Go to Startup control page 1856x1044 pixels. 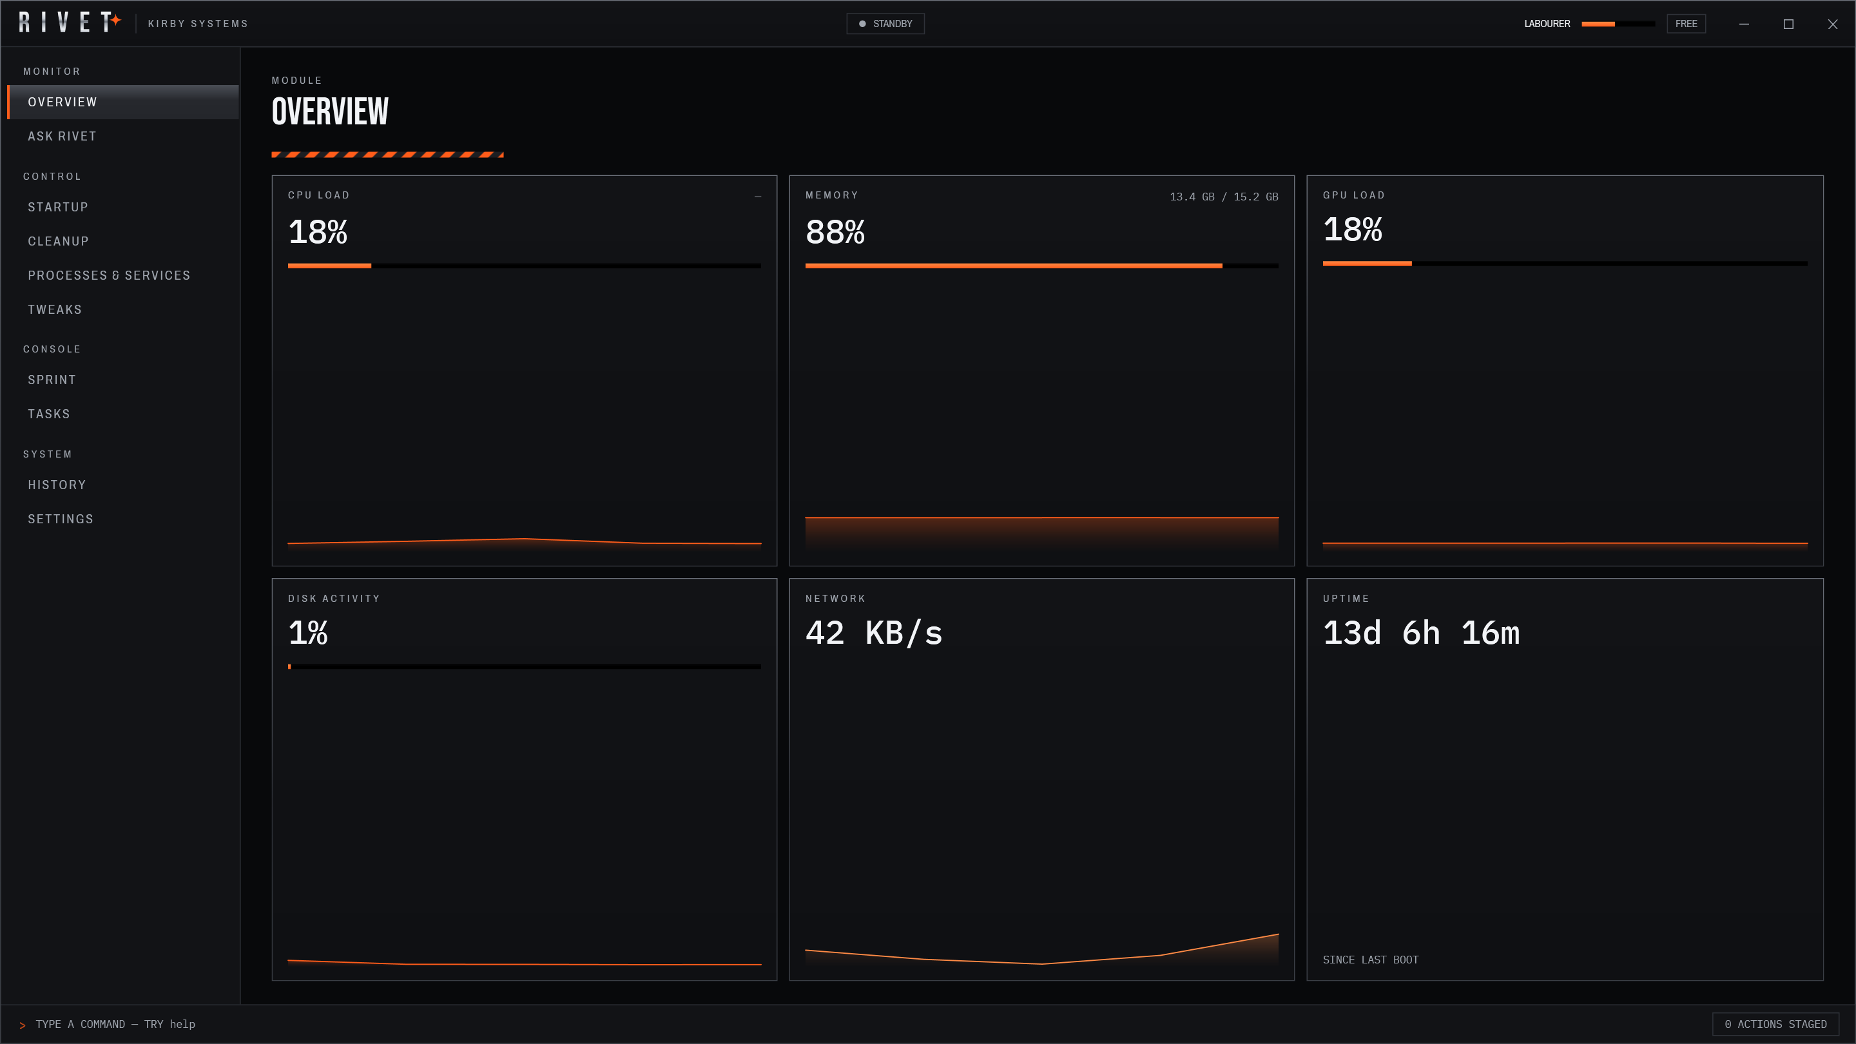click(x=123, y=208)
